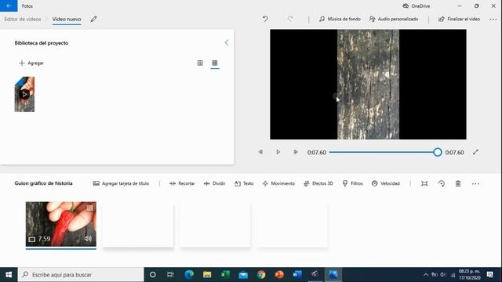Click Agregar to add media
The image size is (502, 282).
pos(31,63)
